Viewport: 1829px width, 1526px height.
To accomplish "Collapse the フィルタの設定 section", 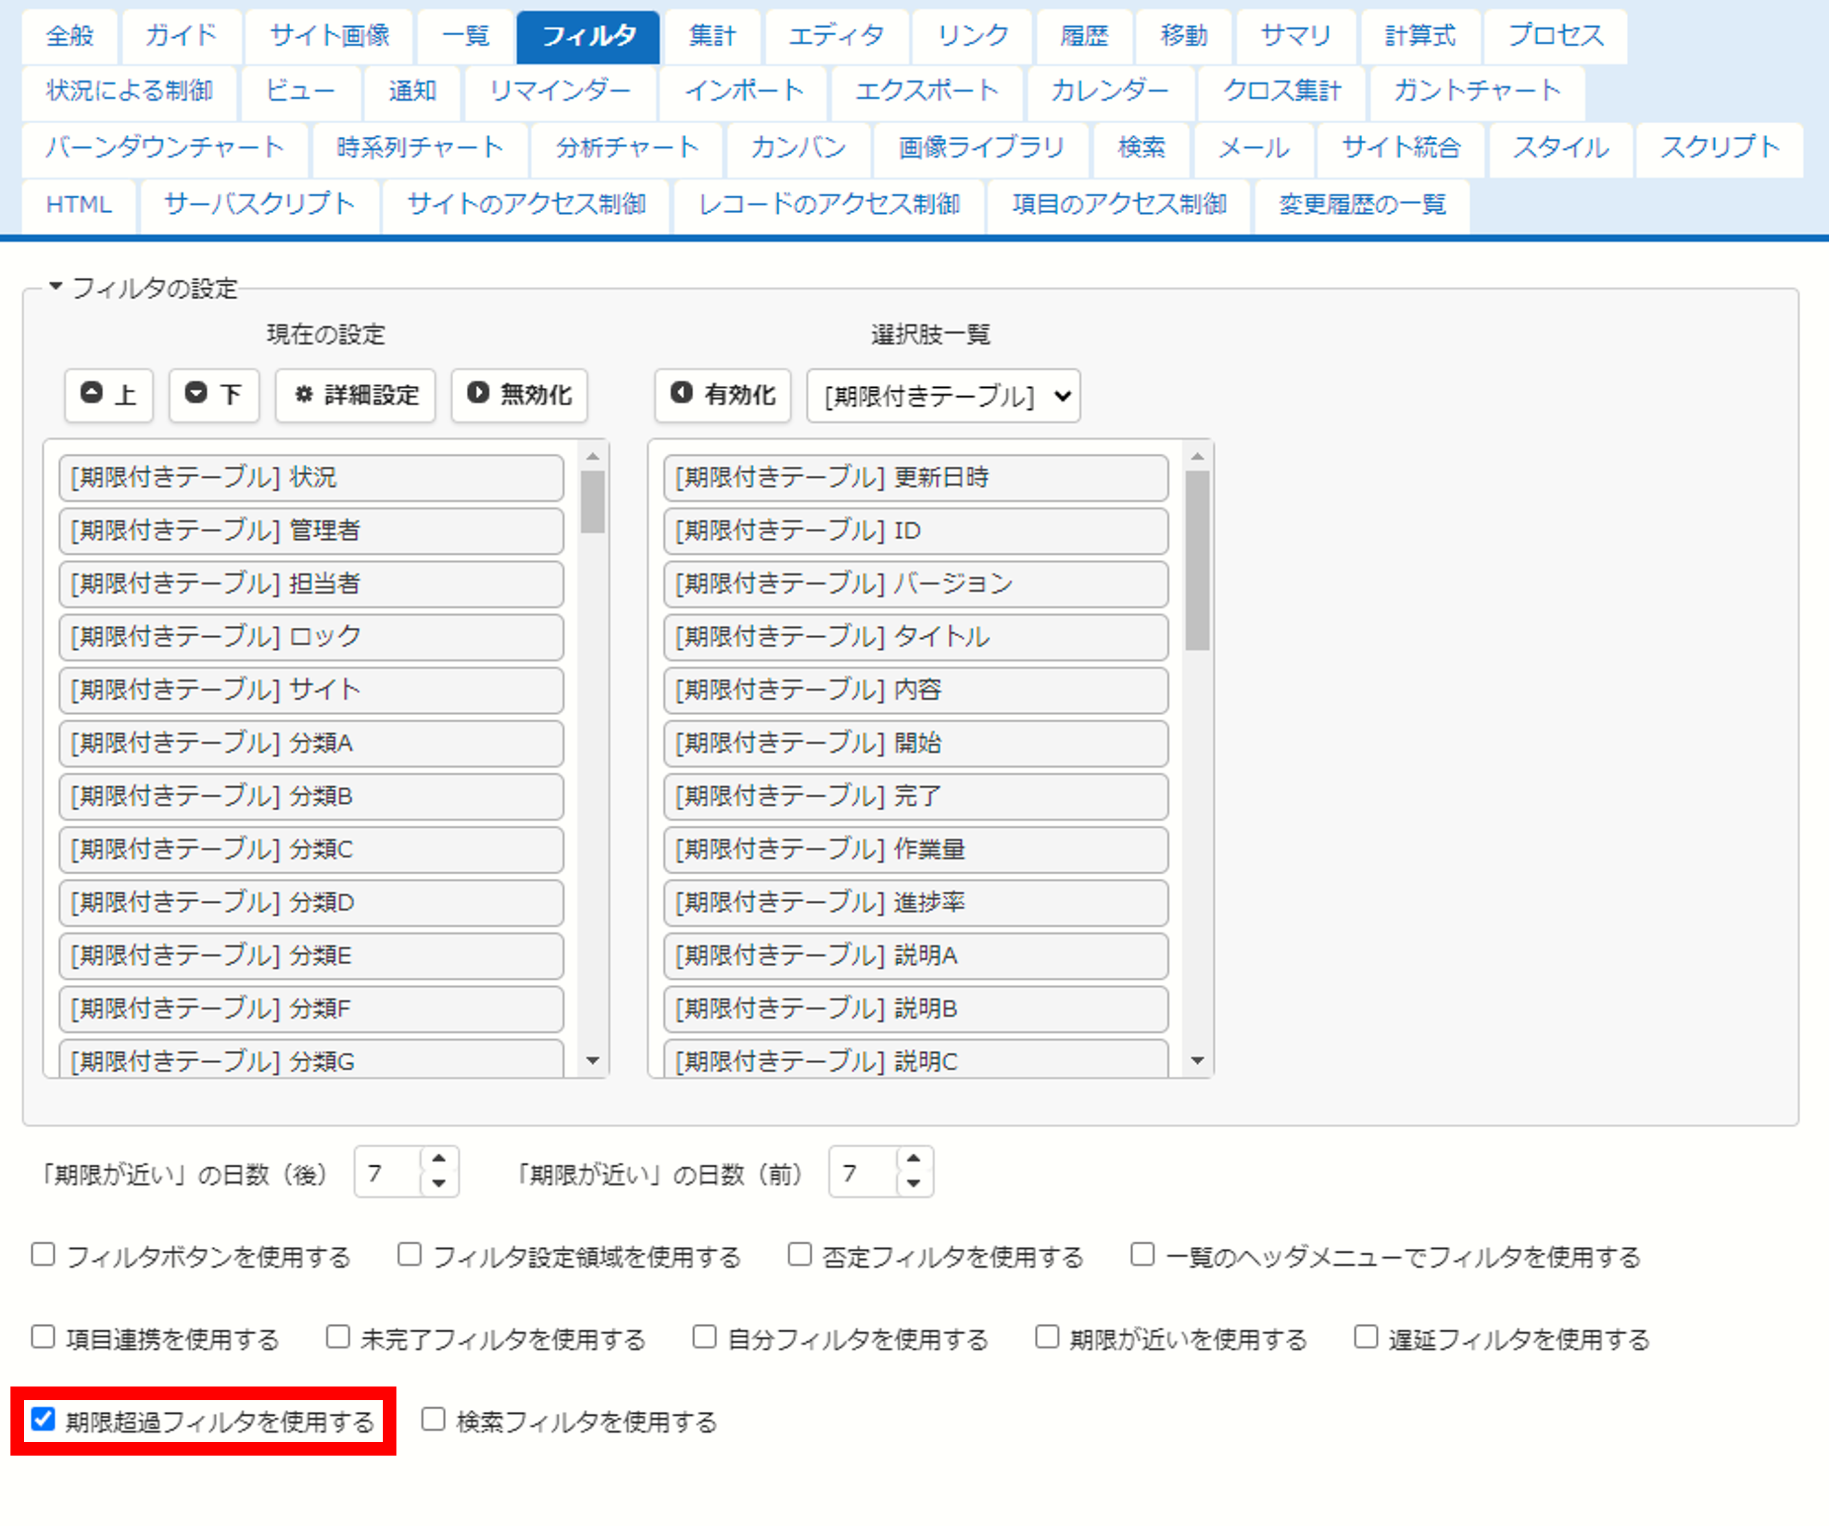I will click(x=55, y=286).
